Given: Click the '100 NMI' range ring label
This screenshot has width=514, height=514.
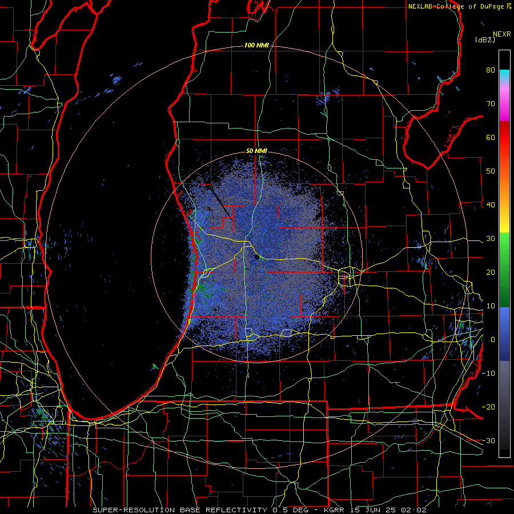Looking at the screenshot, I should (256, 45).
